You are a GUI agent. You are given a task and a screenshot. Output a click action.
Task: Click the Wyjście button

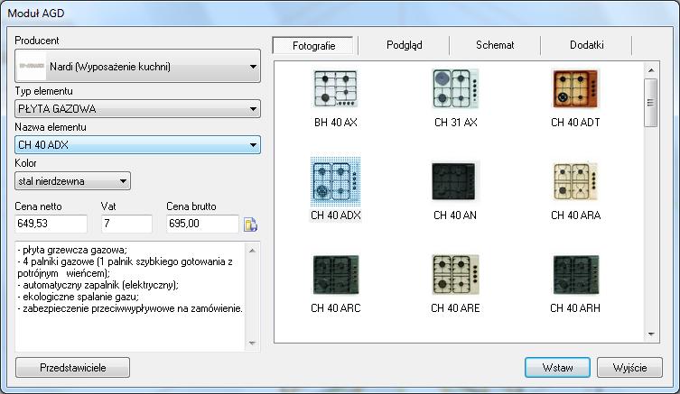(x=629, y=368)
